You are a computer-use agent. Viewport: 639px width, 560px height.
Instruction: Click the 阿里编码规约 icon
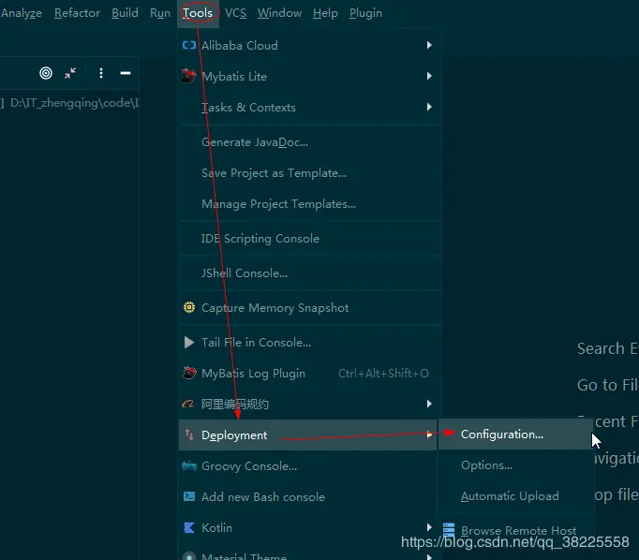pyautogui.click(x=188, y=404)
